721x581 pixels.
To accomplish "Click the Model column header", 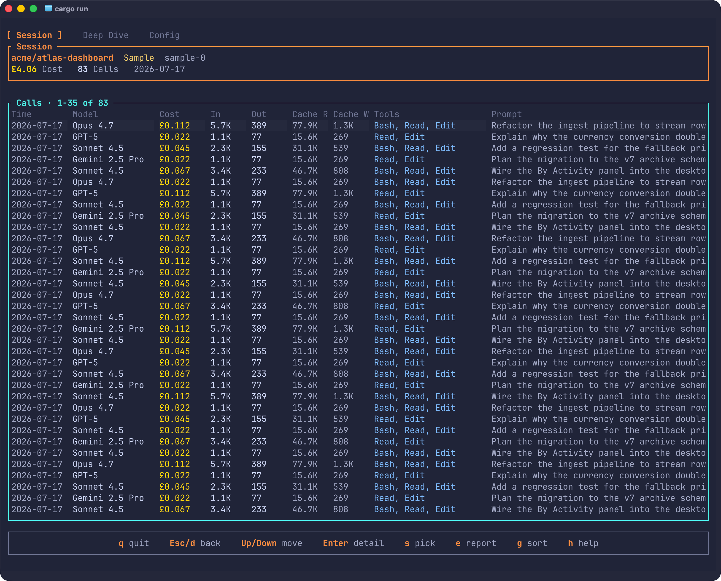I will (85, 114).
